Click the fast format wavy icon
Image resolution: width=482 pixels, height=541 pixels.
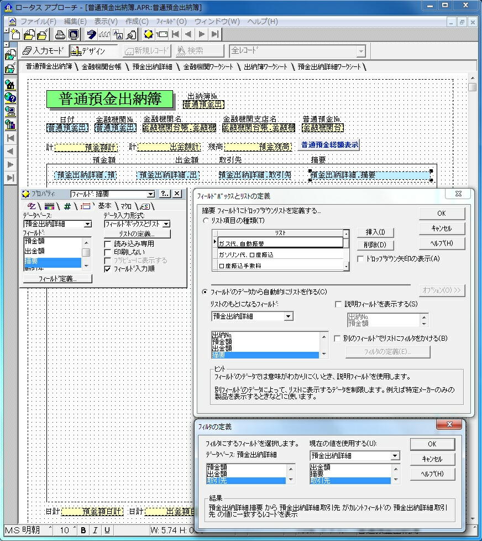click(x=104, y=34)
